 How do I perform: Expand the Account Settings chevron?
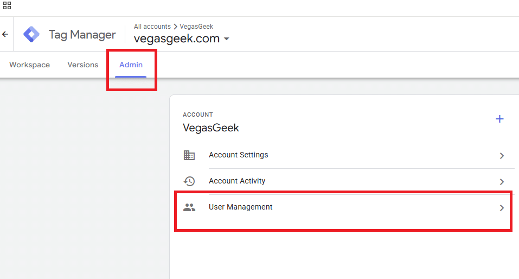click(x=502, y=156)
